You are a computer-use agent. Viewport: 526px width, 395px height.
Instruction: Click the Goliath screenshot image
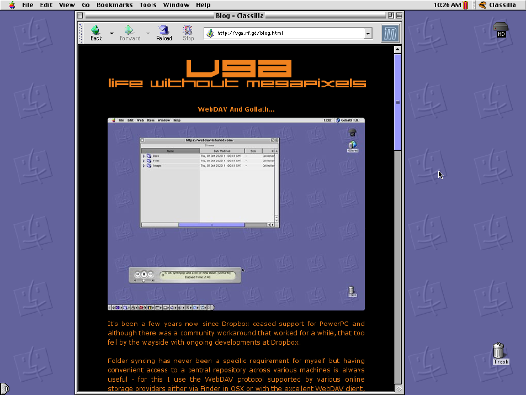click(236, 214)
